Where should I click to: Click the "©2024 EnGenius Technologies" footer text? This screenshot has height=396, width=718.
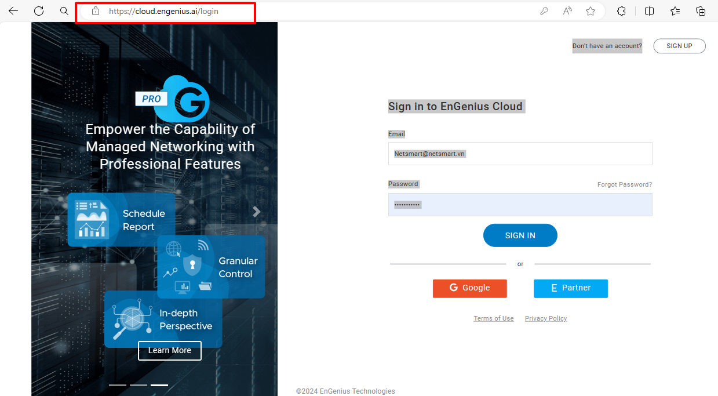click(x=345, y=391)
